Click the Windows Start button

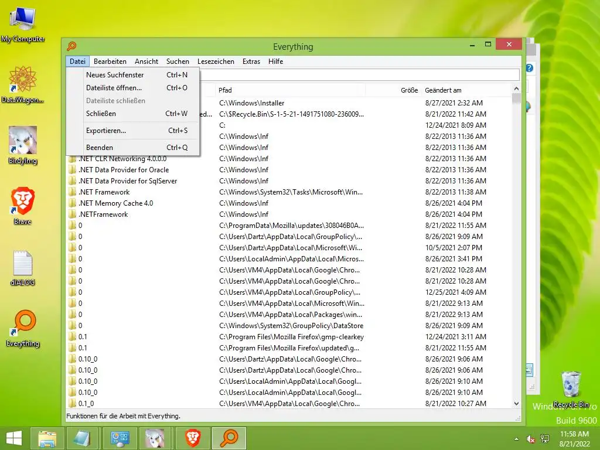(x=14, y=438)
